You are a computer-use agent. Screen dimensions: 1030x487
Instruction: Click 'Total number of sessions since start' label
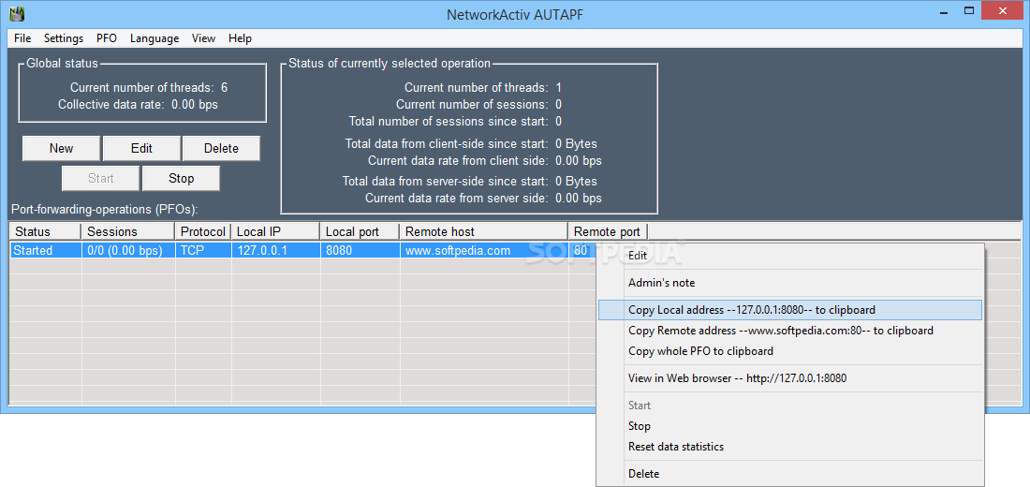coord(448,121)
